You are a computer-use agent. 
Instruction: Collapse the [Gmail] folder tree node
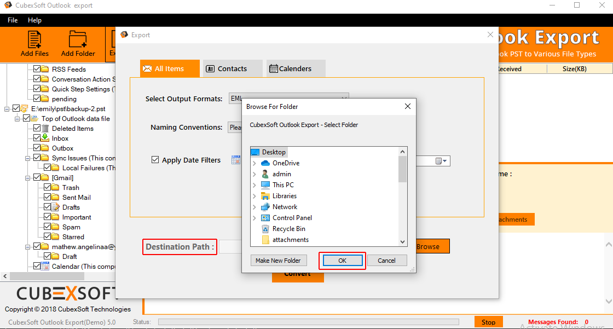point(28,178)
